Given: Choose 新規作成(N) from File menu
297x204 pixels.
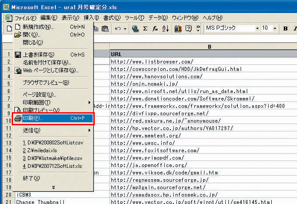Looking at the screenshot, I should 53,27.
